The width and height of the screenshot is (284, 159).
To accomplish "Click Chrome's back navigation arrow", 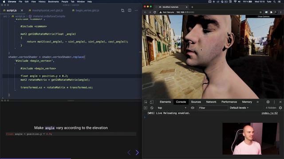I will 145,12.
